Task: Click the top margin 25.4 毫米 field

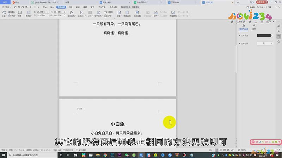Action: (42, 12)
